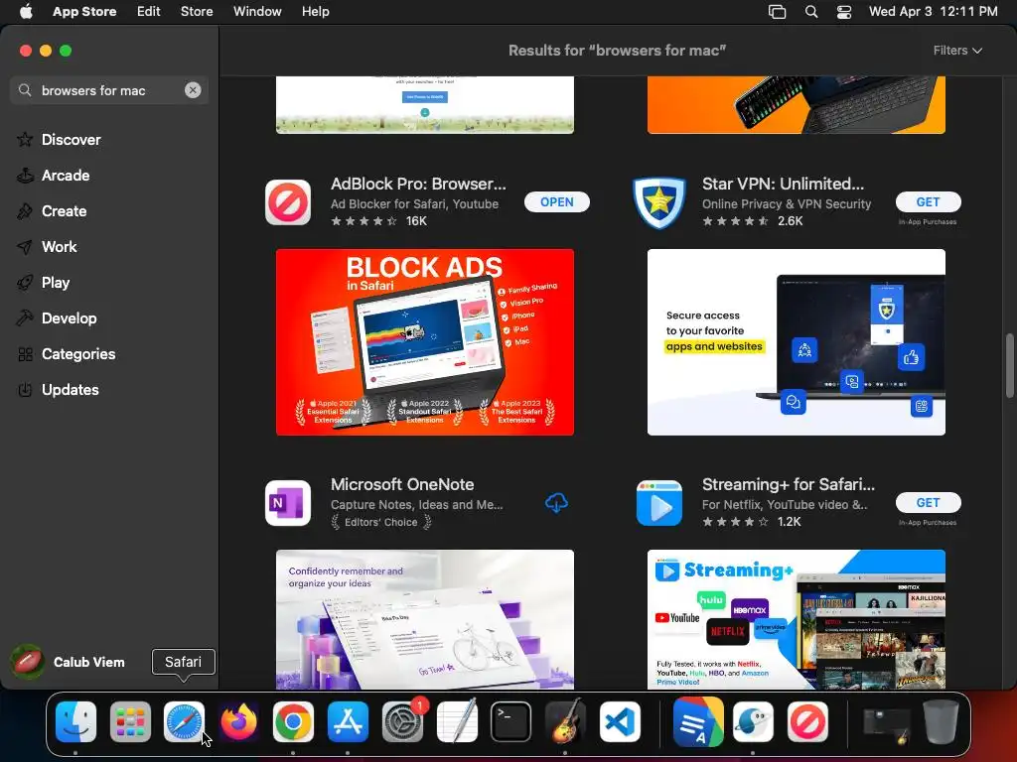The image size is (1017, 762).
Task: Click the AdBlock Pro app icon
Action: point(288,202)
